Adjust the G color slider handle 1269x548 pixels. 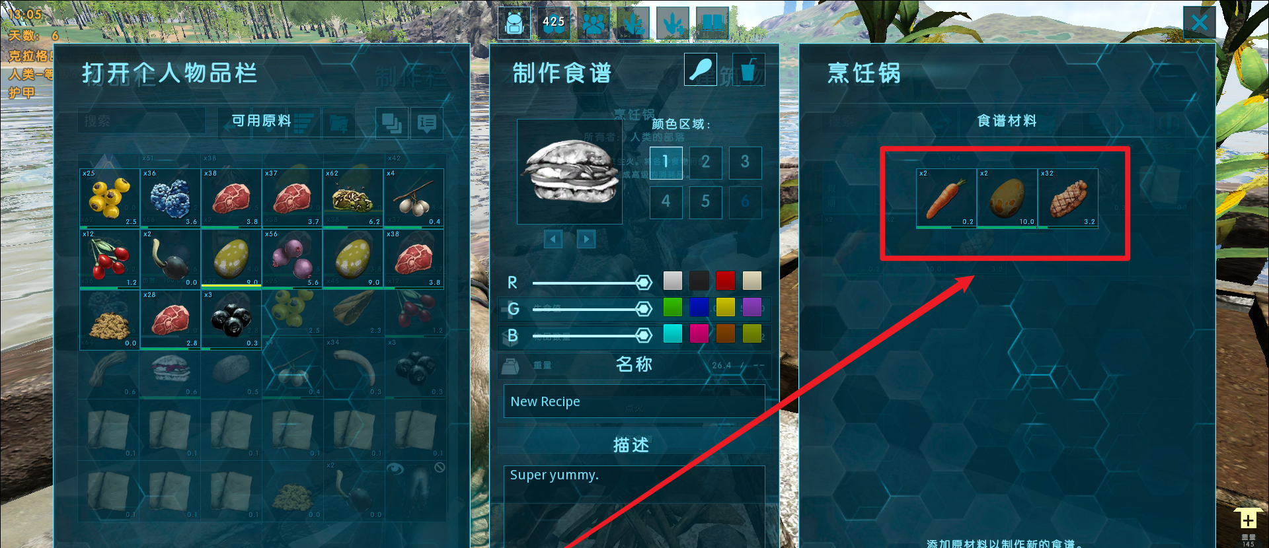[x=643, y=309]
